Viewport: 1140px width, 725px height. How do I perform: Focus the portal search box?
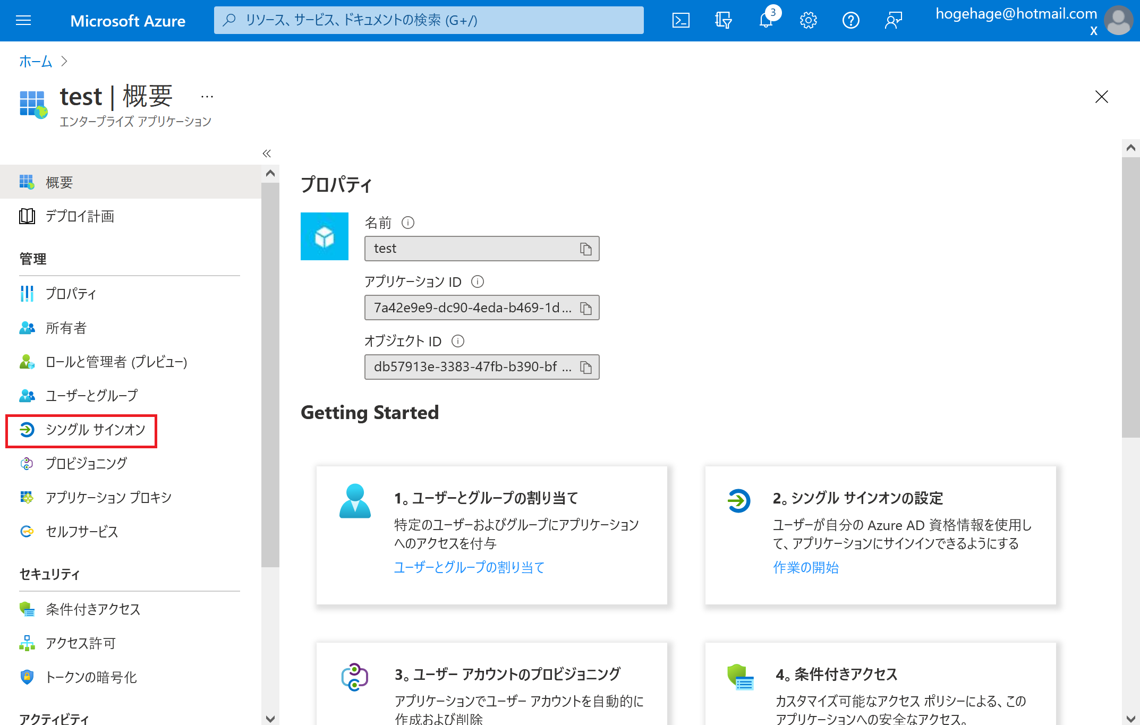[x=429, y=20]
